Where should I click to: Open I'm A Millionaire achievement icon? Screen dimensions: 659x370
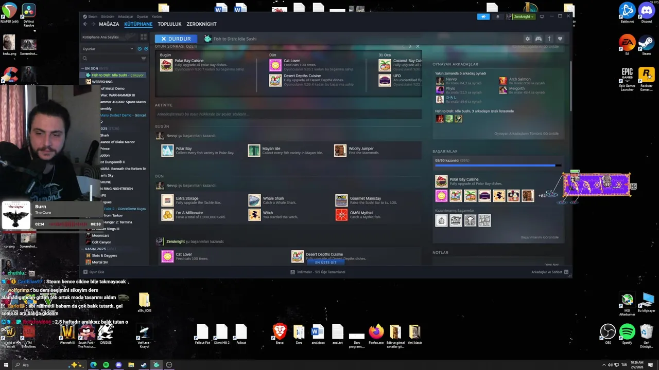click(167, 214)
